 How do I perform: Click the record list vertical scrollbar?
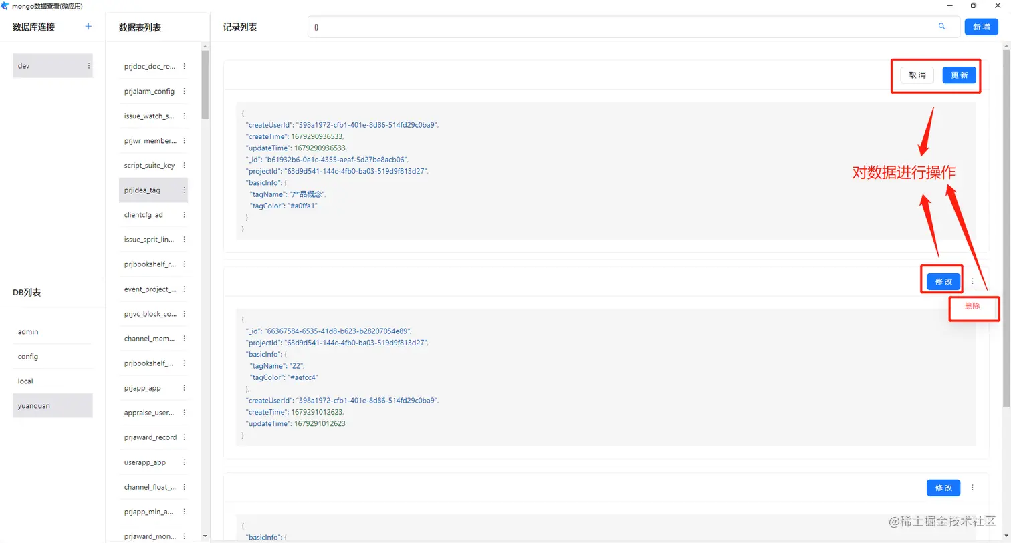tap(1006, 228)
